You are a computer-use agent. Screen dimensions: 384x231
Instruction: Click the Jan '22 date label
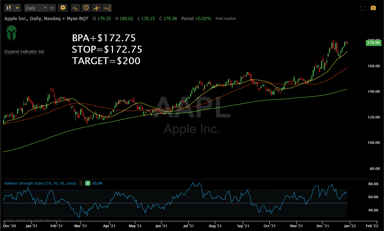coord(350,226)
